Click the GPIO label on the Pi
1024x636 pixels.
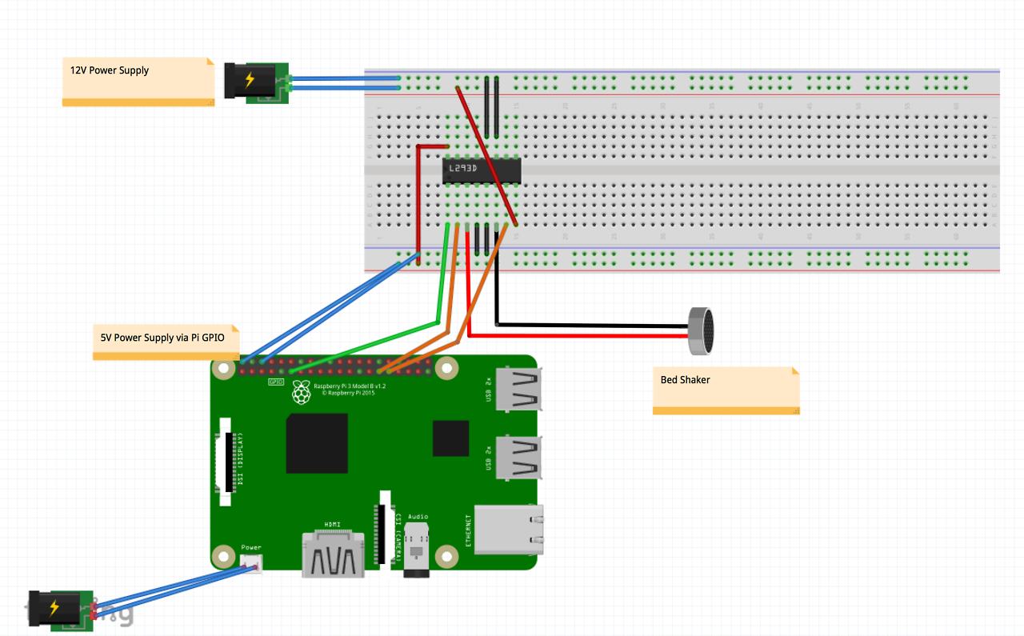(x=276, y=382)
